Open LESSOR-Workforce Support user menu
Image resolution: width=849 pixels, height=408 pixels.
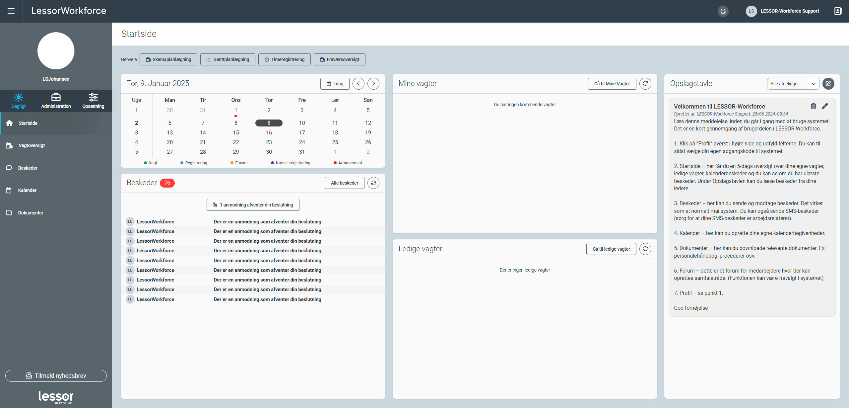(783, 11)
